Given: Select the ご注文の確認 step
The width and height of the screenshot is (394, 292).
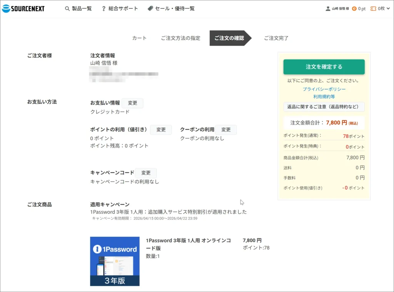Looking at the screenshot, I should (229, 38).
